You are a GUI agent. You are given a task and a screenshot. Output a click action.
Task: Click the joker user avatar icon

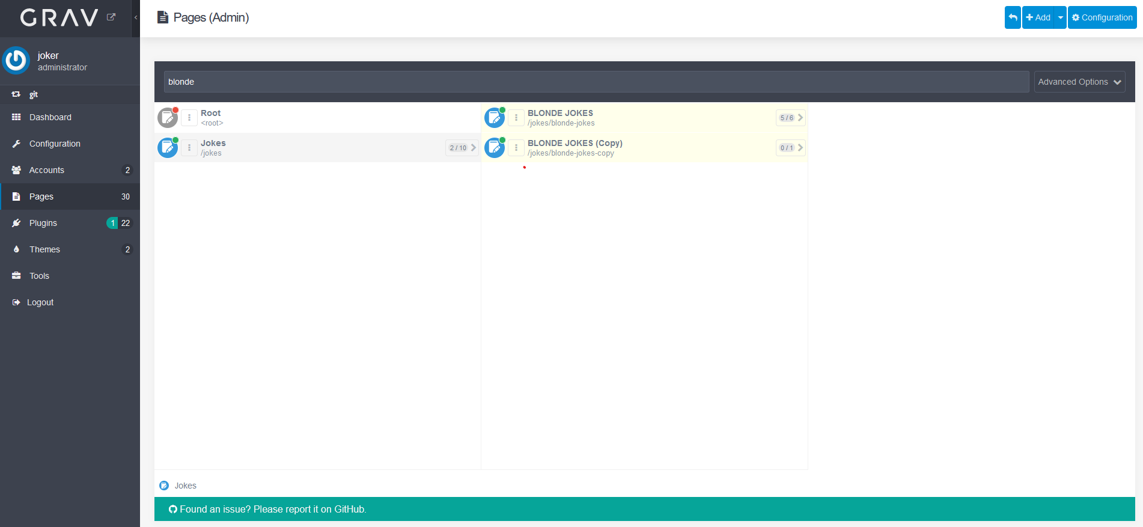pyautogui.click(x=16, y=61)
